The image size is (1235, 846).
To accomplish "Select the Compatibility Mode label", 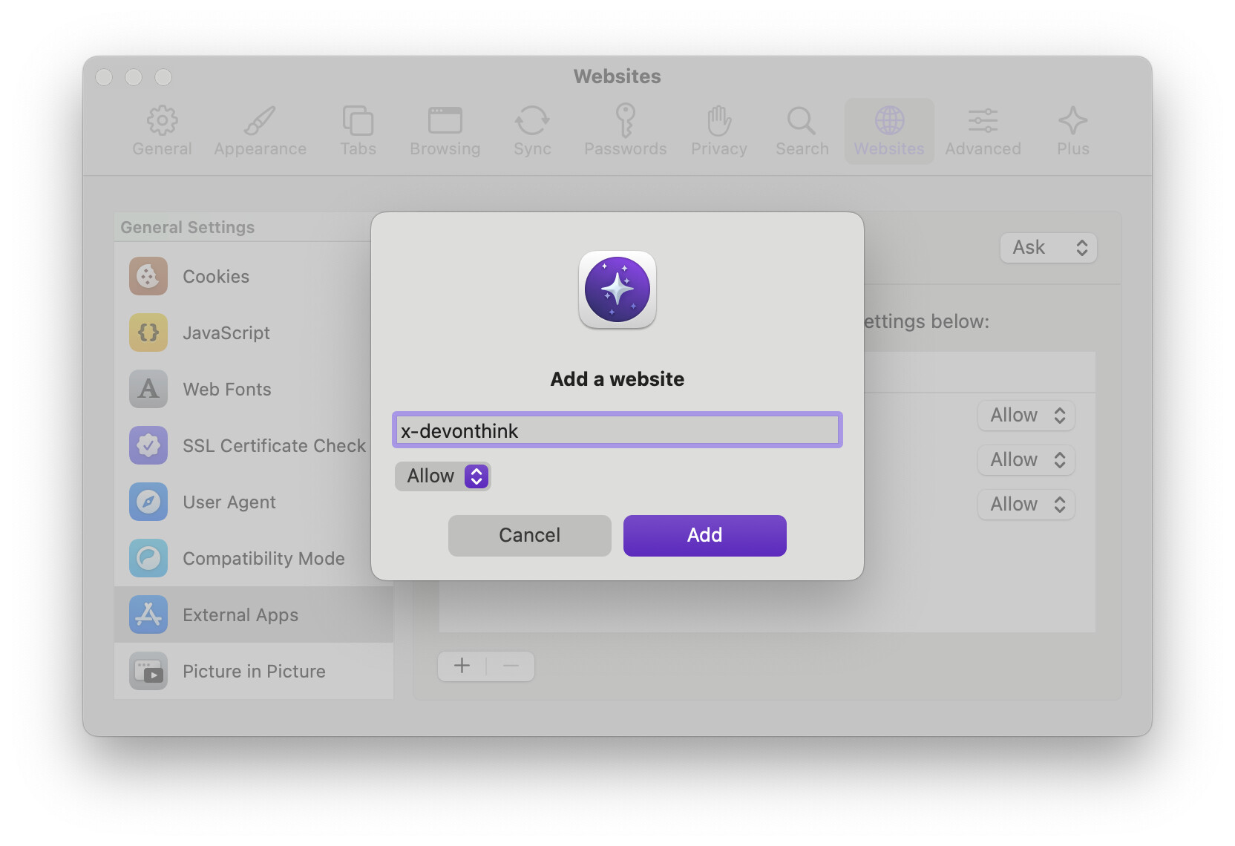I will coord(263,558).
